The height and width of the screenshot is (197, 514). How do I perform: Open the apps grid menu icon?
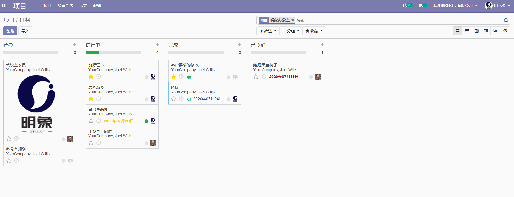4,6
